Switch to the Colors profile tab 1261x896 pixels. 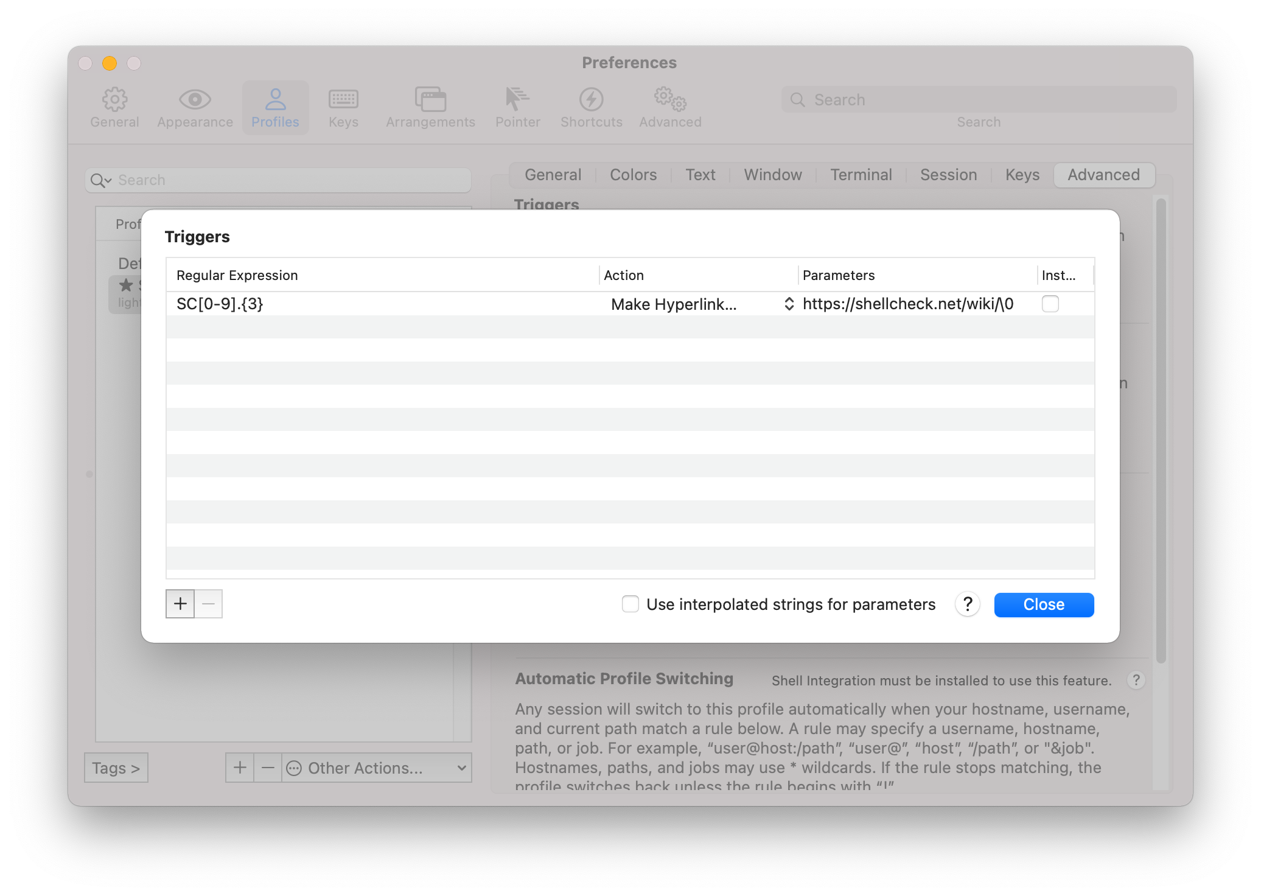click(633, 175)
